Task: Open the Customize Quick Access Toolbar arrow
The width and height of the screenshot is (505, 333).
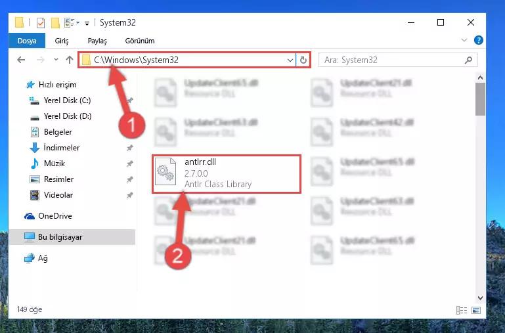Action: click(x=87, y=23)
